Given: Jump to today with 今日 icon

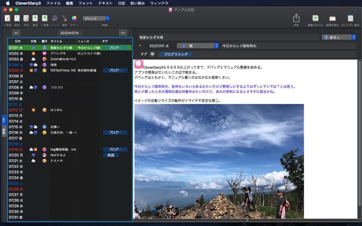Looking at the screenshot, I should [26, 18].
